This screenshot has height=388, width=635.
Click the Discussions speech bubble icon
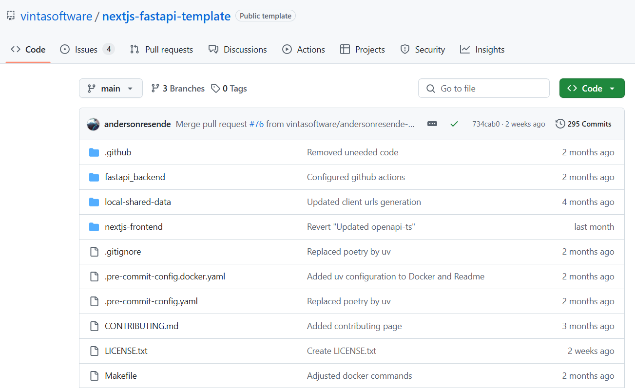click(213, 50)
